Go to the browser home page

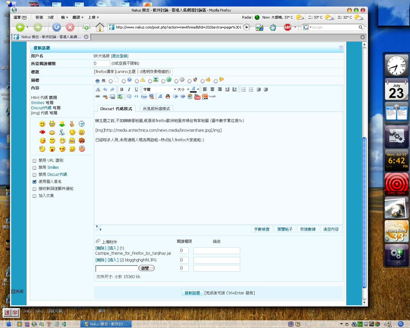(100, 27)
